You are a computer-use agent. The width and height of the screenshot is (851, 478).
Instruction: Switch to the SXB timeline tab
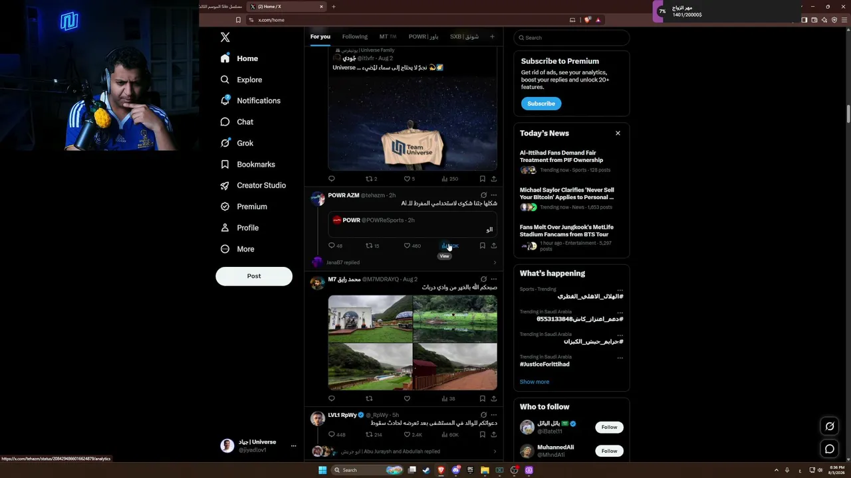[464, 37]
